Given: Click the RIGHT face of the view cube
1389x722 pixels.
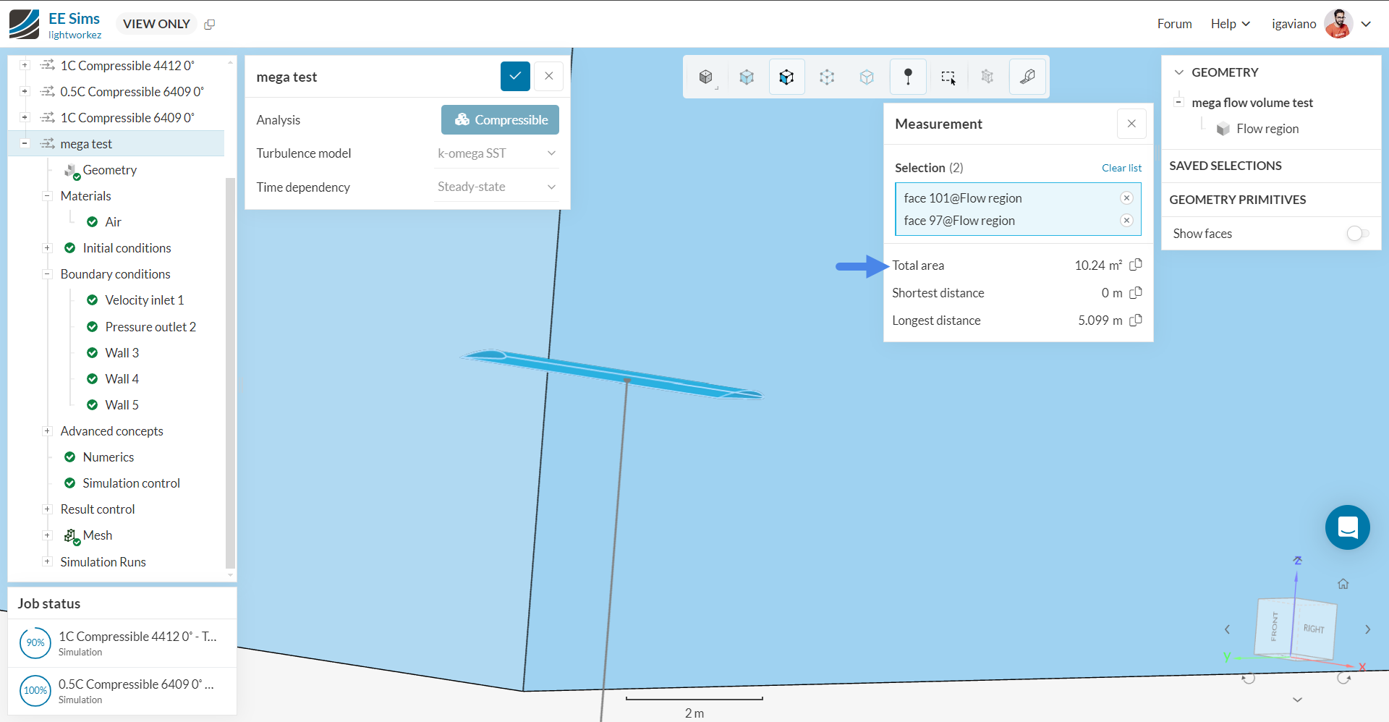Looking at the screenshot, I should point(1314,629).
